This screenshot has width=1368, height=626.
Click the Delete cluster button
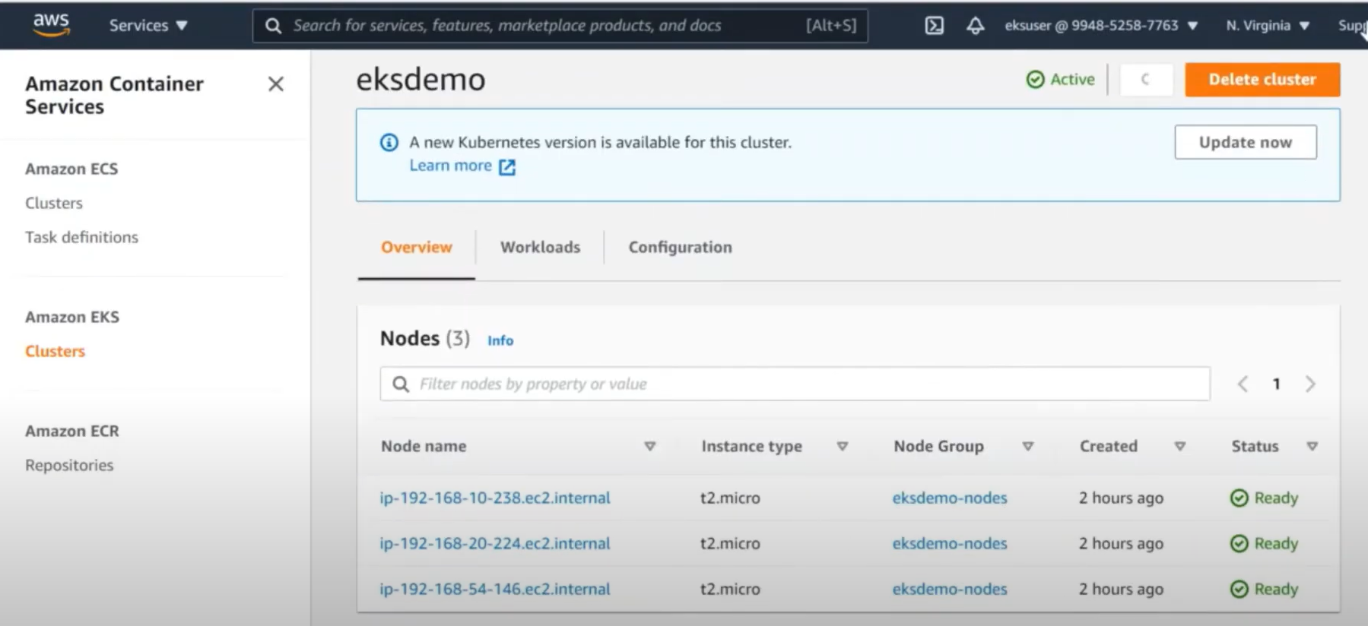point(1262,79)
